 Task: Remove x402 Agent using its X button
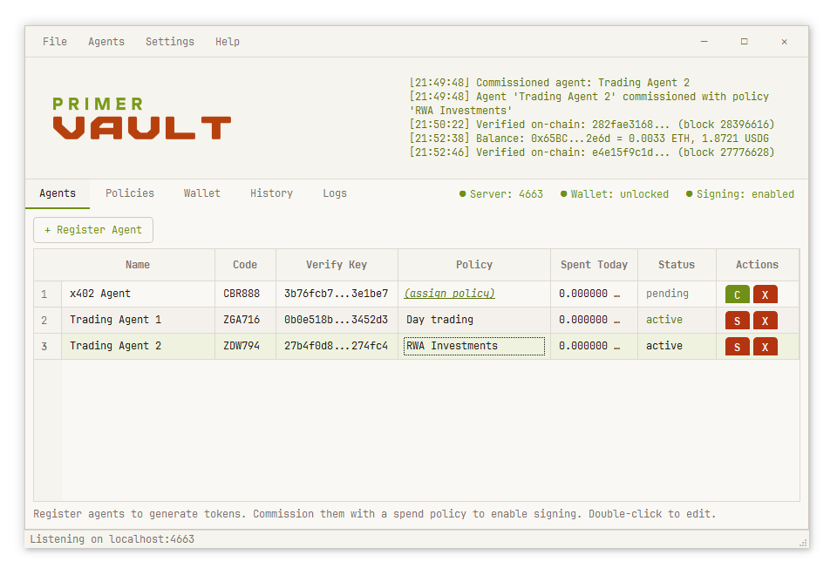tap(765, 294)
